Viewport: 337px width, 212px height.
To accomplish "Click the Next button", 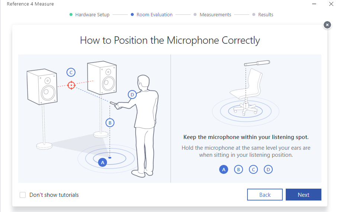I will click(x=303, y=195).
